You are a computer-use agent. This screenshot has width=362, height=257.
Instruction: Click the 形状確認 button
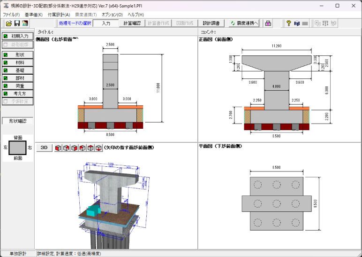click(x=18, y=121)
